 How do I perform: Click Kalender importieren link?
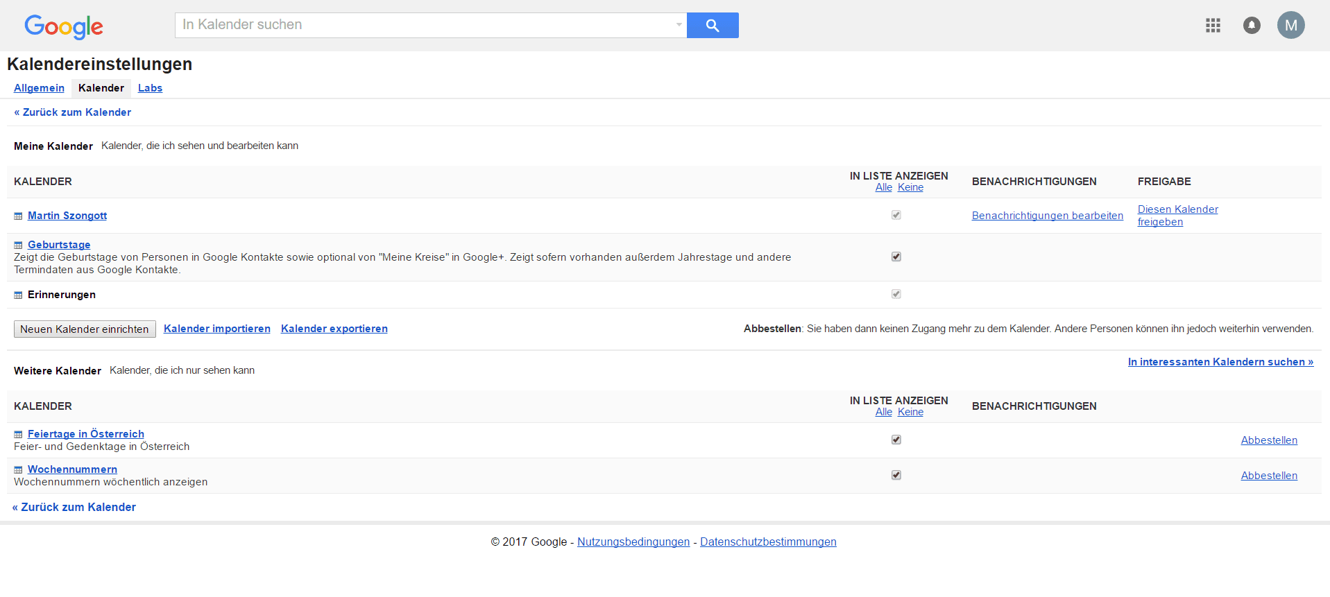217,329
